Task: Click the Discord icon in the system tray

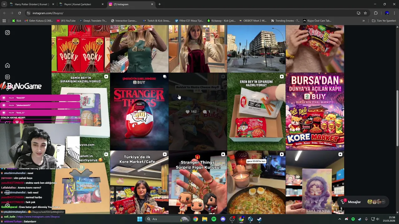Action: tap(346, 219)
